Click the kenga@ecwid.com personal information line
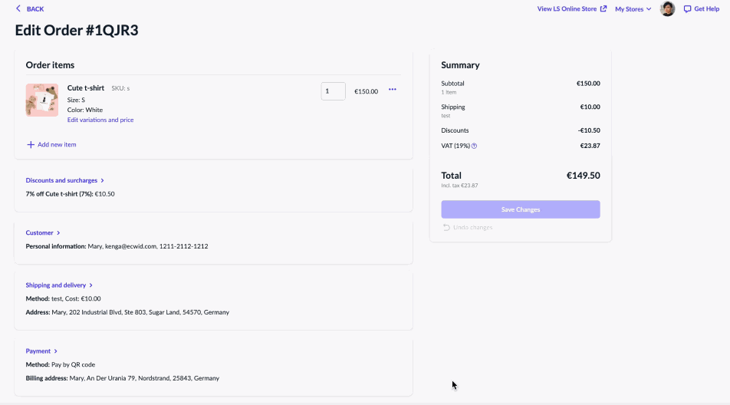The image size is (730, 405). [x=117, y=246]
